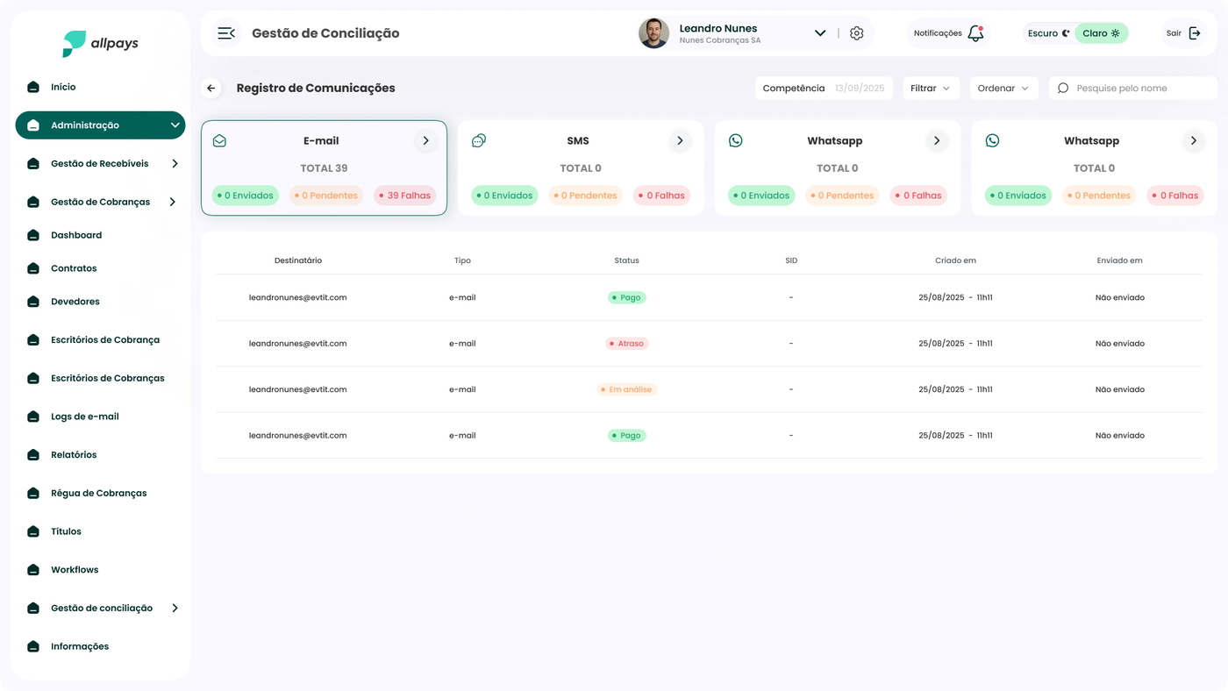Open the SMS card arrow

point(680,140)
